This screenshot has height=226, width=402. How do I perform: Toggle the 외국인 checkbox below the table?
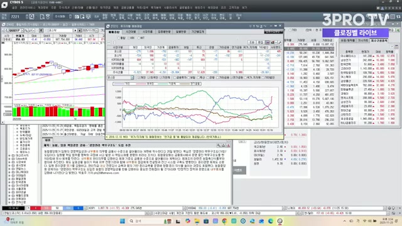(149, 77)
